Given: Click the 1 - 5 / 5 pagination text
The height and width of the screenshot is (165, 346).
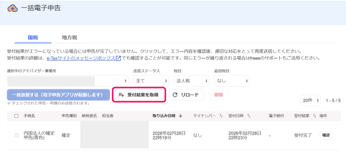Looking at the screenshot, I should [333, 100].
